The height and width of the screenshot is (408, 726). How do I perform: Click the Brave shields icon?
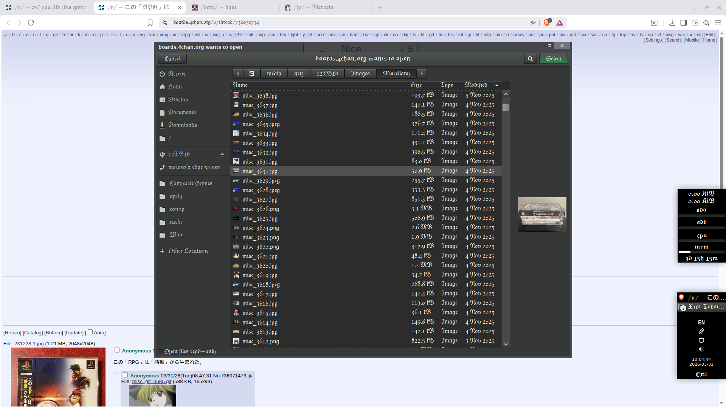click(547, 23)
